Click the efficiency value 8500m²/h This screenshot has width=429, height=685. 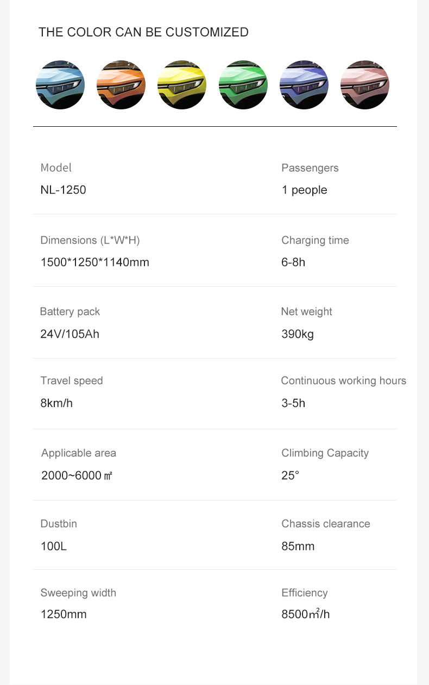305,615
